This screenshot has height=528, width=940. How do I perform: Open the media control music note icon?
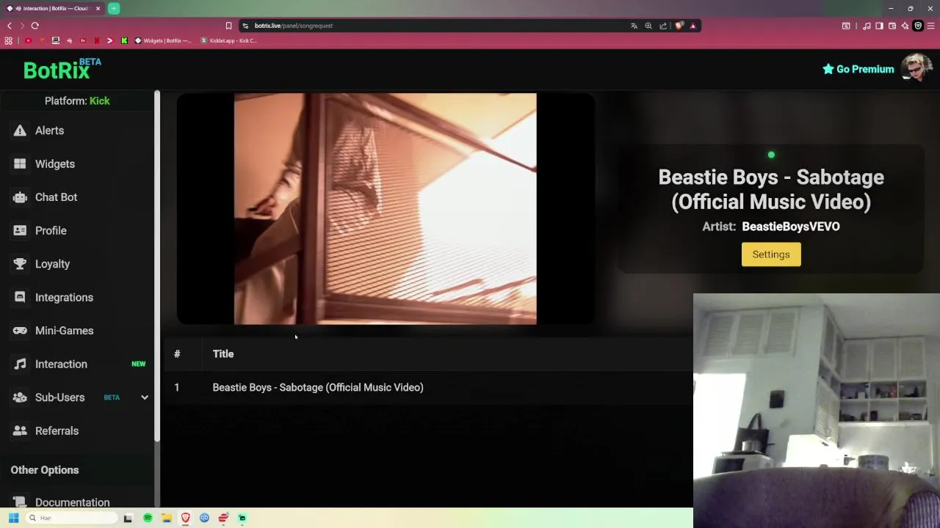[867, 26]
